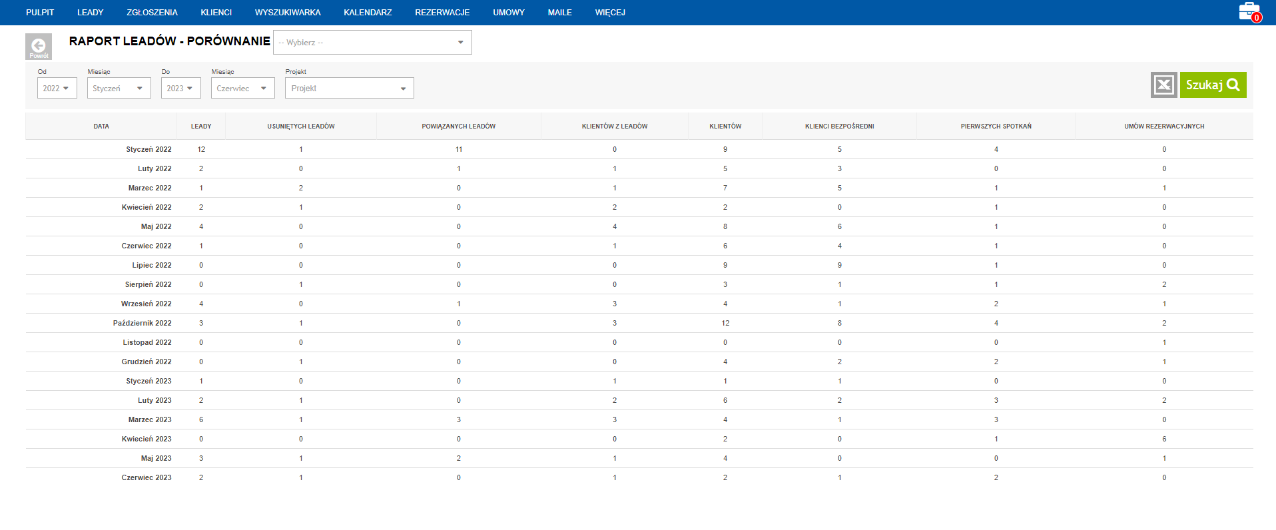1276x530 pixels.
Task: Click reservation contracts 6 for Kwiecień 2023
Action: [1164, 439]
